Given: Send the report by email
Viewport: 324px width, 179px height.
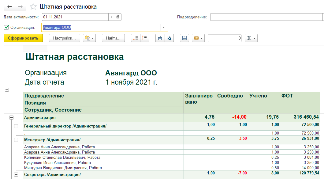Looking at the screenshot, I should pos(198,38).
